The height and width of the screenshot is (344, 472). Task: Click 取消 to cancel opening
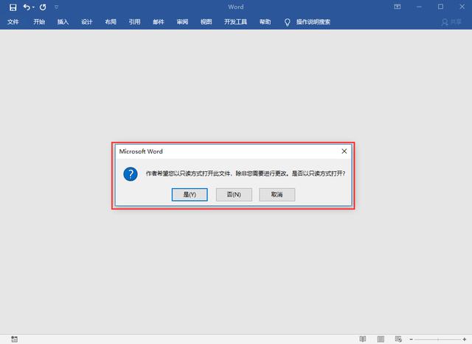pyautogui.click(x=277, y=195)
